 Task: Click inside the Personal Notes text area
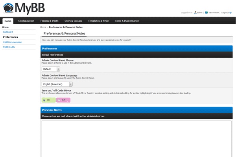[136, 139]
